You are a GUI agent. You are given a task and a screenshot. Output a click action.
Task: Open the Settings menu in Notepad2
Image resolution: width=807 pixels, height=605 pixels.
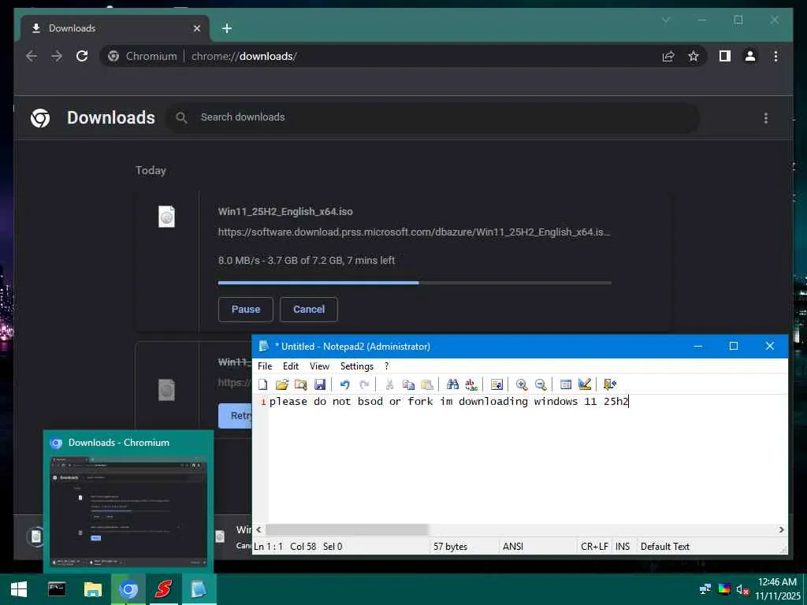coord(357,366)
